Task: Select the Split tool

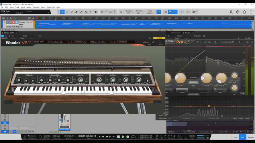Action: (72, 12)
